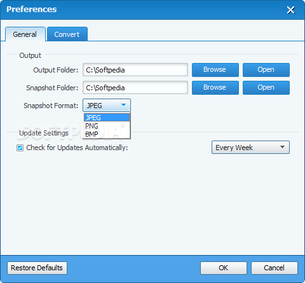The height and width of the screenshot is (283, 305).
Task: Click the Output Folder path field
Action: pos(135,70)
